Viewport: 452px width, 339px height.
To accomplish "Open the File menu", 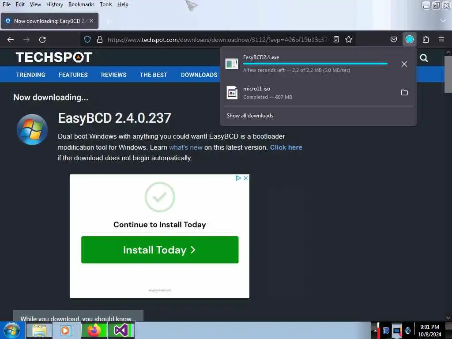I will tap(6, 4).
